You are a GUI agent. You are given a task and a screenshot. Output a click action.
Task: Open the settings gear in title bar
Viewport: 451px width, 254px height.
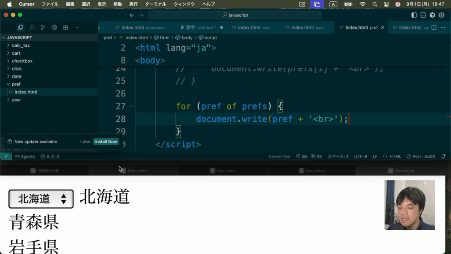(x=441, y=15)
